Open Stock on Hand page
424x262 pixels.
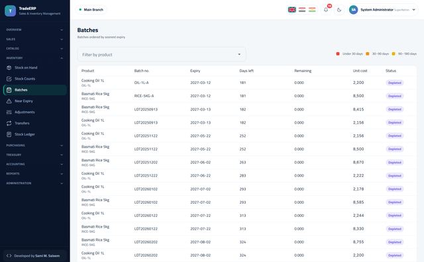pos(35,67)
